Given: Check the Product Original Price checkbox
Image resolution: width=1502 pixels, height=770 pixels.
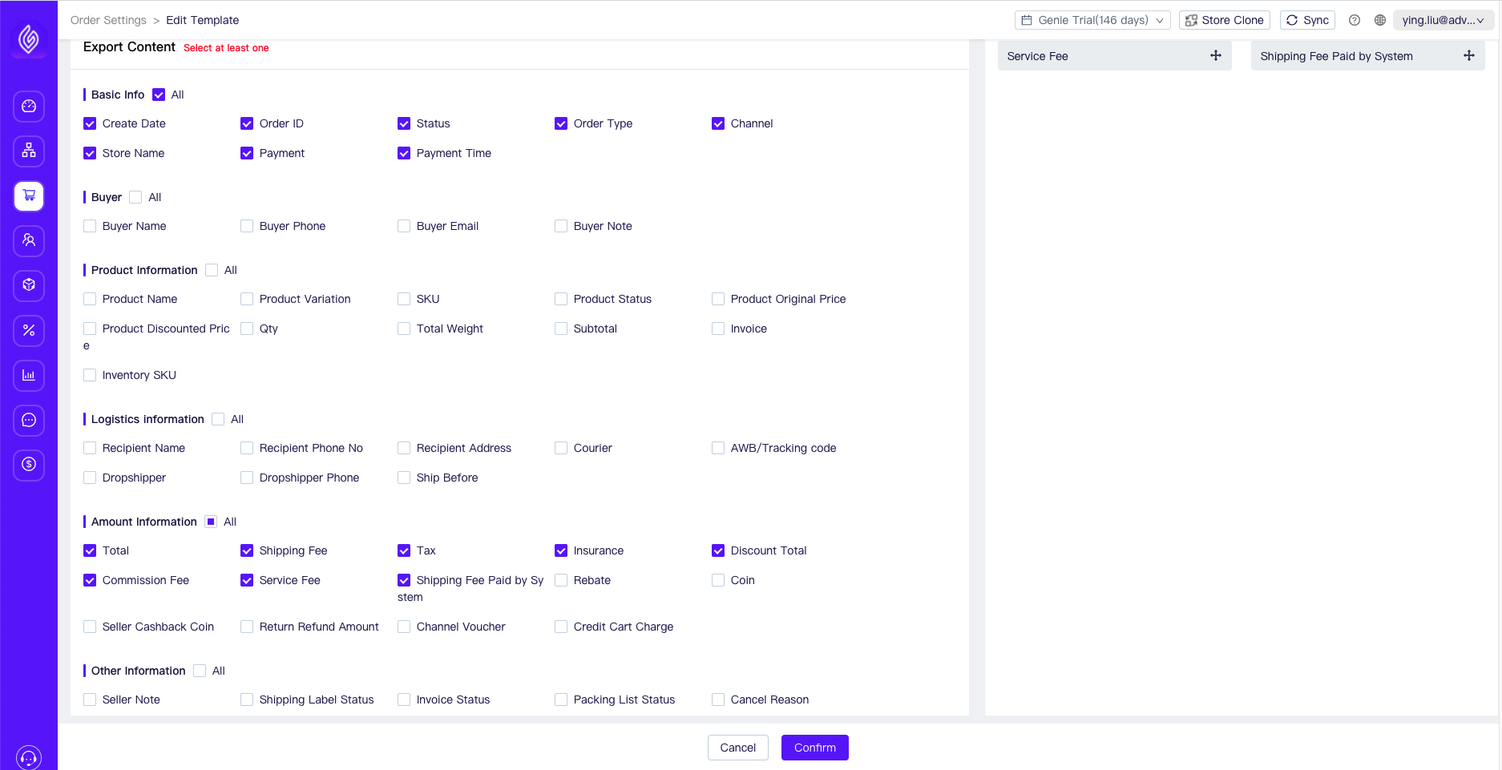Looking at the screenshot, I should (x=718, y=299).
